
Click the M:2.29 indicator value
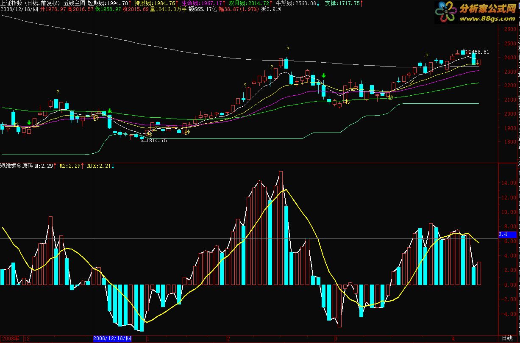pyautogui.click(x=44, y=166)
